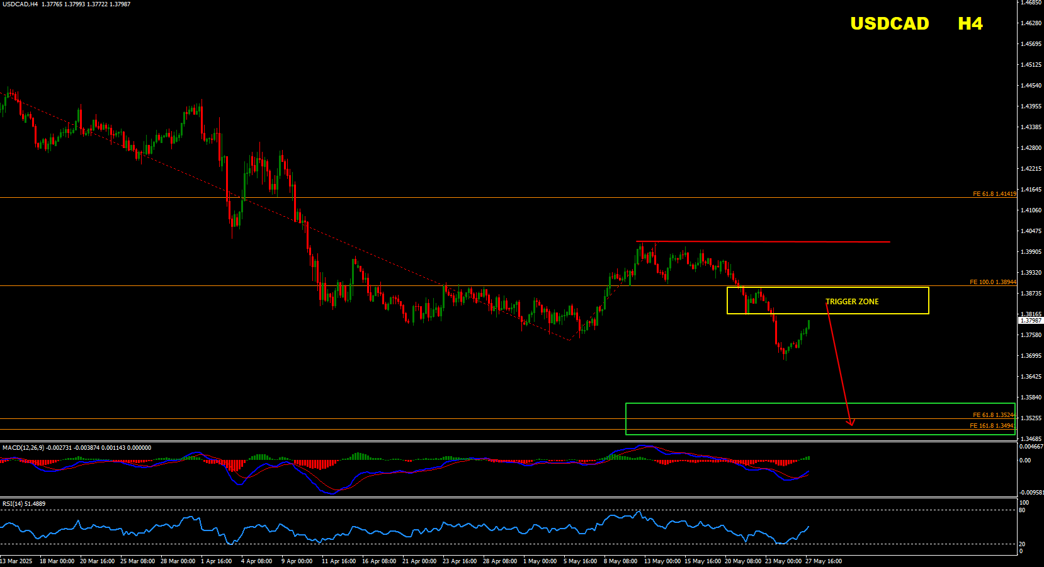This screenshot has width=1044, height=567.
Task: Select the red arrowhead pointing at target zone
Action: coord(851,422)
